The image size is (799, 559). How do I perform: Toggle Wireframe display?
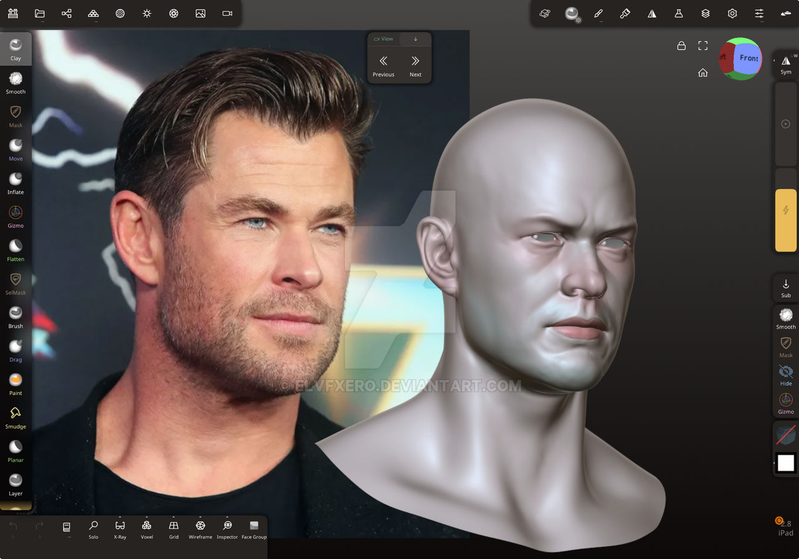[200, 529]
